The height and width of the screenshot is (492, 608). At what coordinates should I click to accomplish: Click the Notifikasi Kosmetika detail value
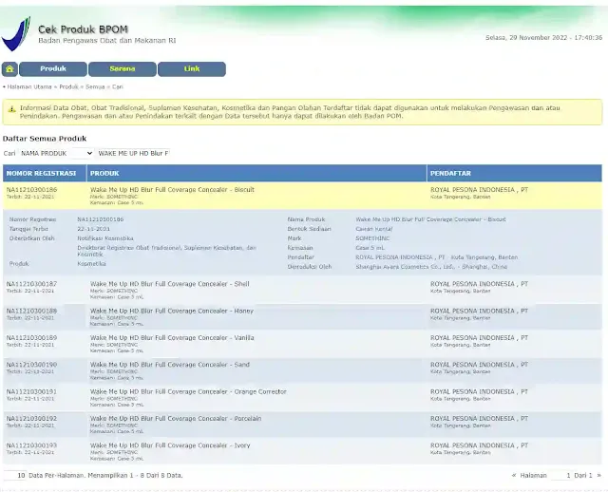click(x=105, y=238)
